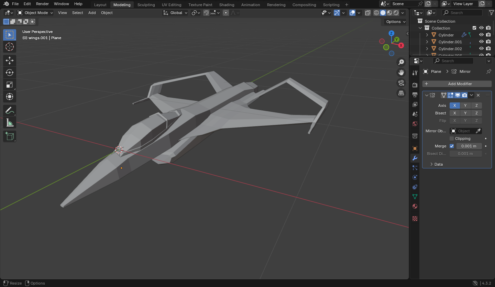
Task: Enable the Clipping checkbox
Action: (x=452, y=139)
